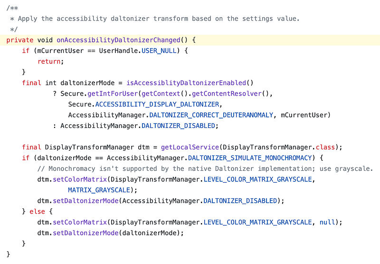Click the MATRIX_GRAYSCALE identifier

99,190
